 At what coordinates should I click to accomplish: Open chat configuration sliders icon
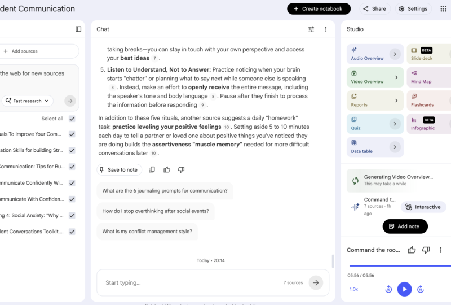[311, 29]
